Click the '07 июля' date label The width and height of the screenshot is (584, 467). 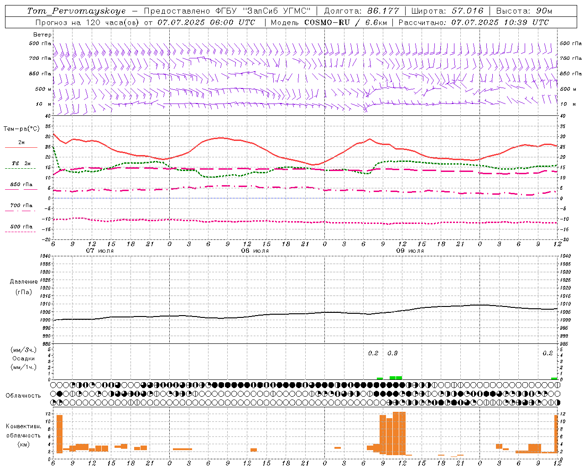point(100,251)
